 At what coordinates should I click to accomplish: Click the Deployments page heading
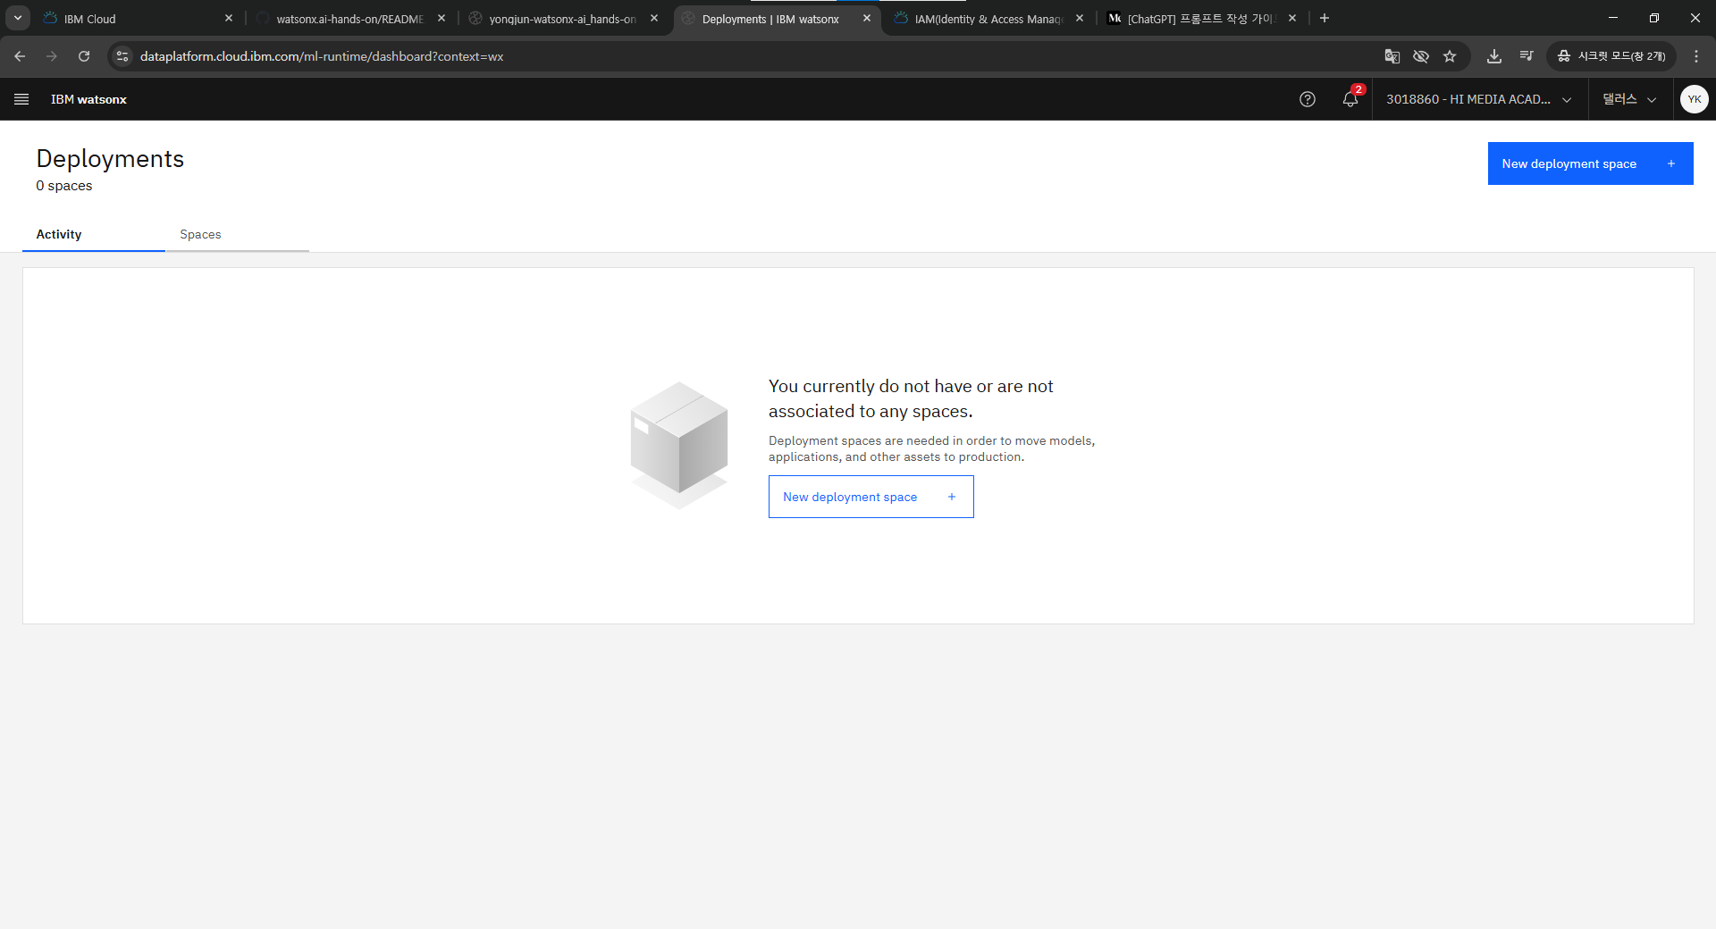coord(110,158)
